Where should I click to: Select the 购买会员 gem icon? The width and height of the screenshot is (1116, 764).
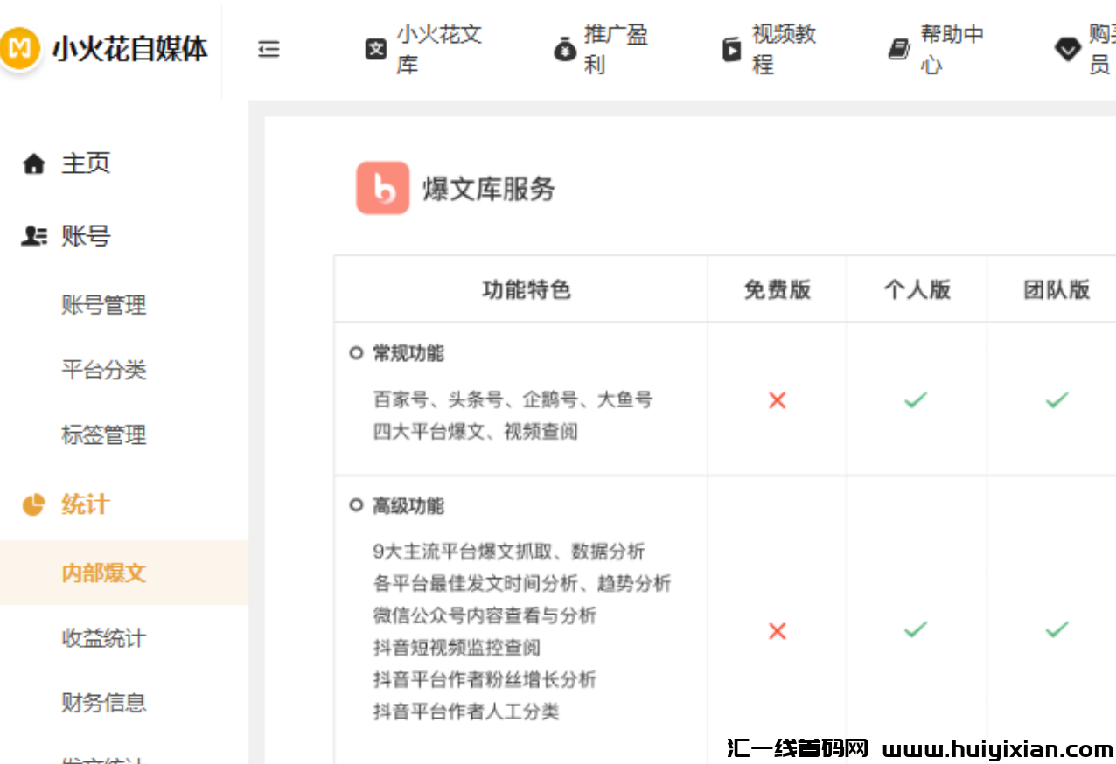pos(1067,51)
